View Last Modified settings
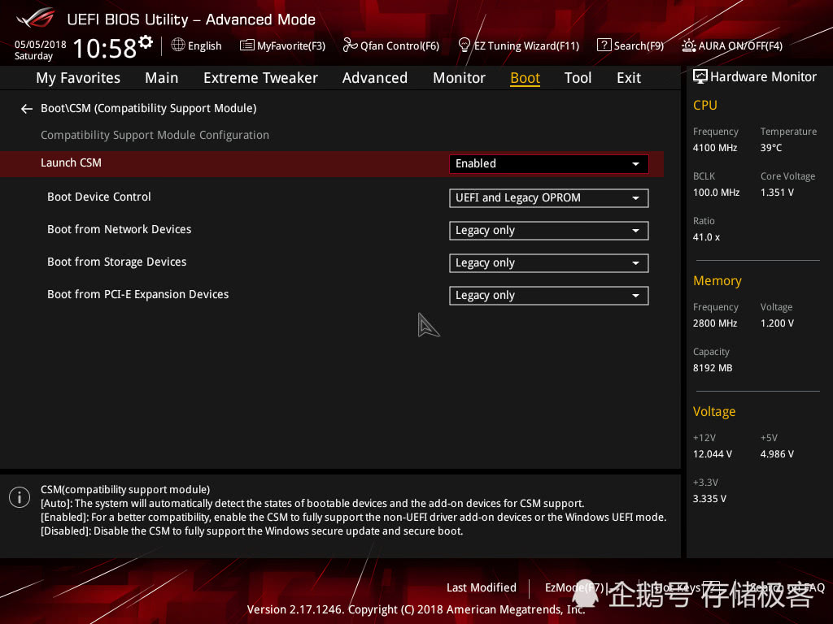833x624 pixels. [x=481, y=587]
